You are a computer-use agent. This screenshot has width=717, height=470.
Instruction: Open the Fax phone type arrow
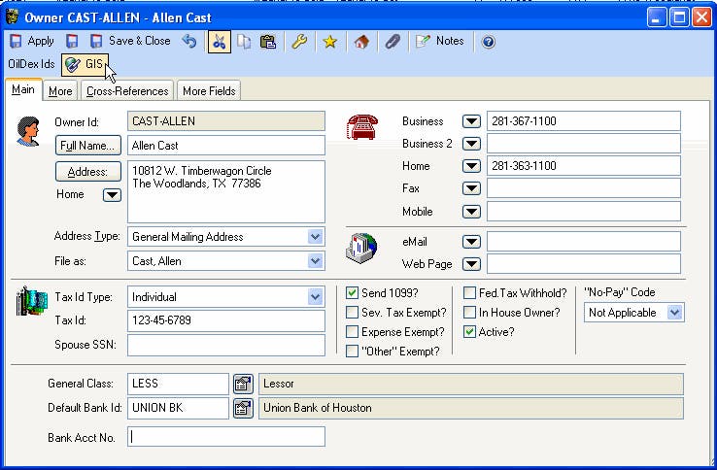pyautogui.click(x=471, y=188)
